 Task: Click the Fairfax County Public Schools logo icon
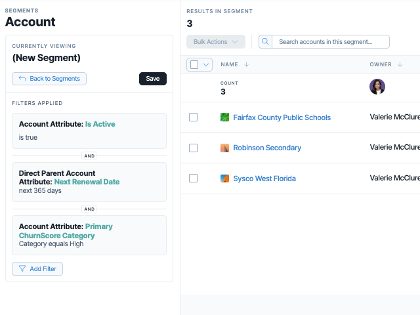224,117
